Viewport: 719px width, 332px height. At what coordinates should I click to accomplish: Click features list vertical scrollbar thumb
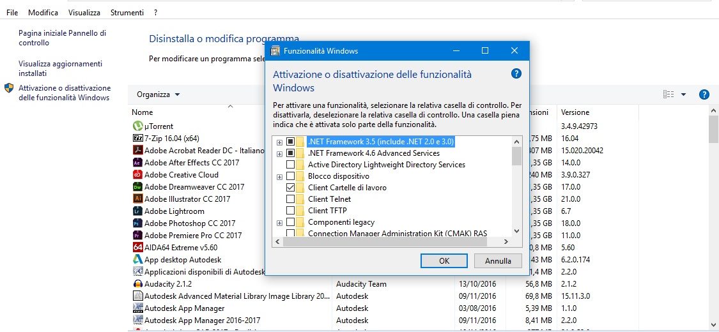[x=517, y=156]
